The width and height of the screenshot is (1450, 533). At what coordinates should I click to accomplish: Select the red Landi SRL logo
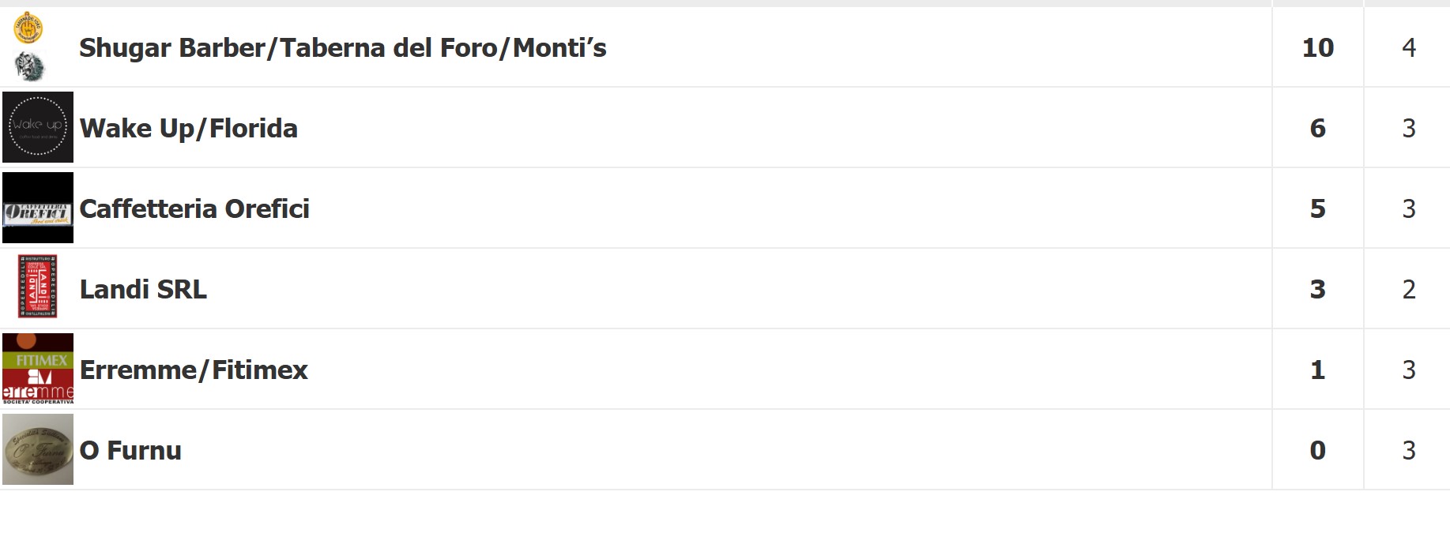[38, 287]
